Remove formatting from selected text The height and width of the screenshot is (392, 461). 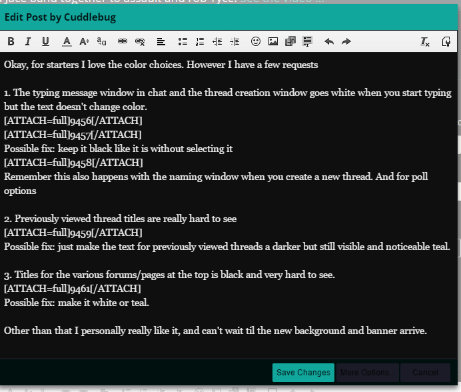click(x=425, y=41)
